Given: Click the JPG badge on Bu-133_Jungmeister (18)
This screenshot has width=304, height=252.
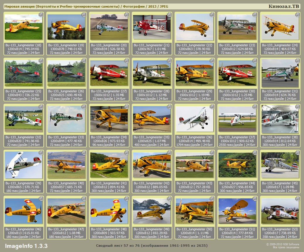Looking at the screenshot, I should pyautogui.click(x=41, y=14).
